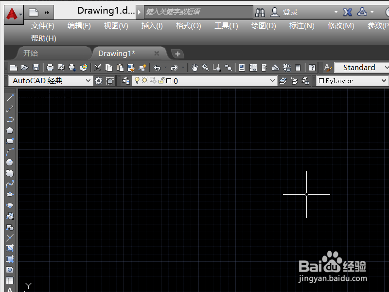Image resolution: width=389 pixels, height=292 pixels.
Task: Open the ByLayer color dropdown
Action: point(352,81)
